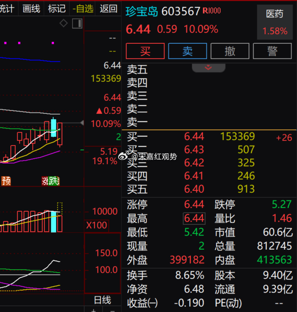297x312 pixels.
Task: Toggle the side panel layout icon
Action: tap(77, 23)
